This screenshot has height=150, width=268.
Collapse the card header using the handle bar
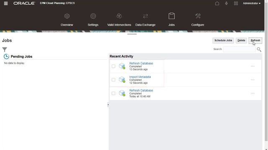click(132, 34)
